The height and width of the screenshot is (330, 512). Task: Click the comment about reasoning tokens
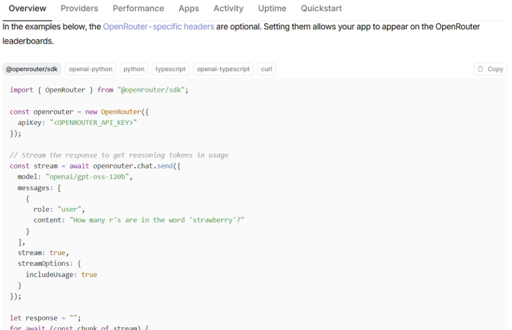click(x=119, y=155)
